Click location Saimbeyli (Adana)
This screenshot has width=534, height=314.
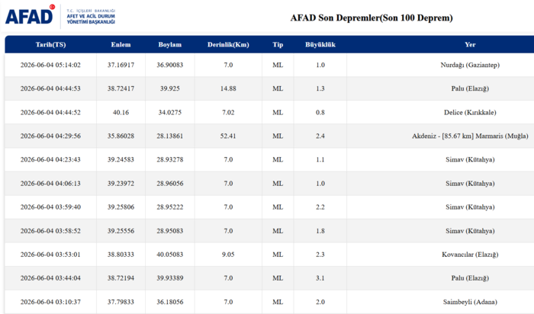pyautogui.click(x=470, y=302)
